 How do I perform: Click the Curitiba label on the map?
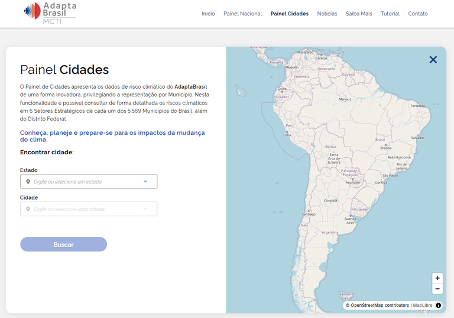point(381,183)
